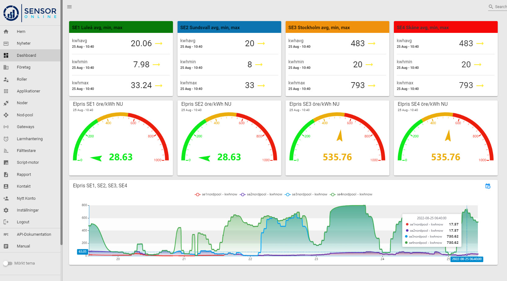Click the Roller user icon
This screenshot has width=507, height=281.
[x=6, y=79]
